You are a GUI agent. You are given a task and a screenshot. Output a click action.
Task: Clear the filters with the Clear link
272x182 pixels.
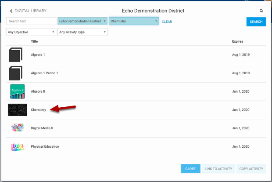click(167, 22)
